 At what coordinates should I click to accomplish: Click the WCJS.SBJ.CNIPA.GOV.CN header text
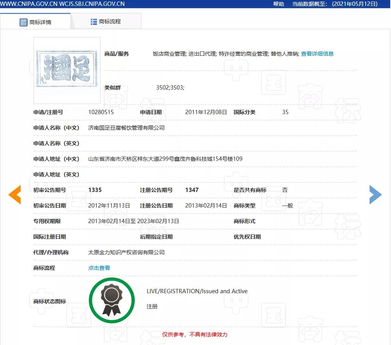[92, 4]
